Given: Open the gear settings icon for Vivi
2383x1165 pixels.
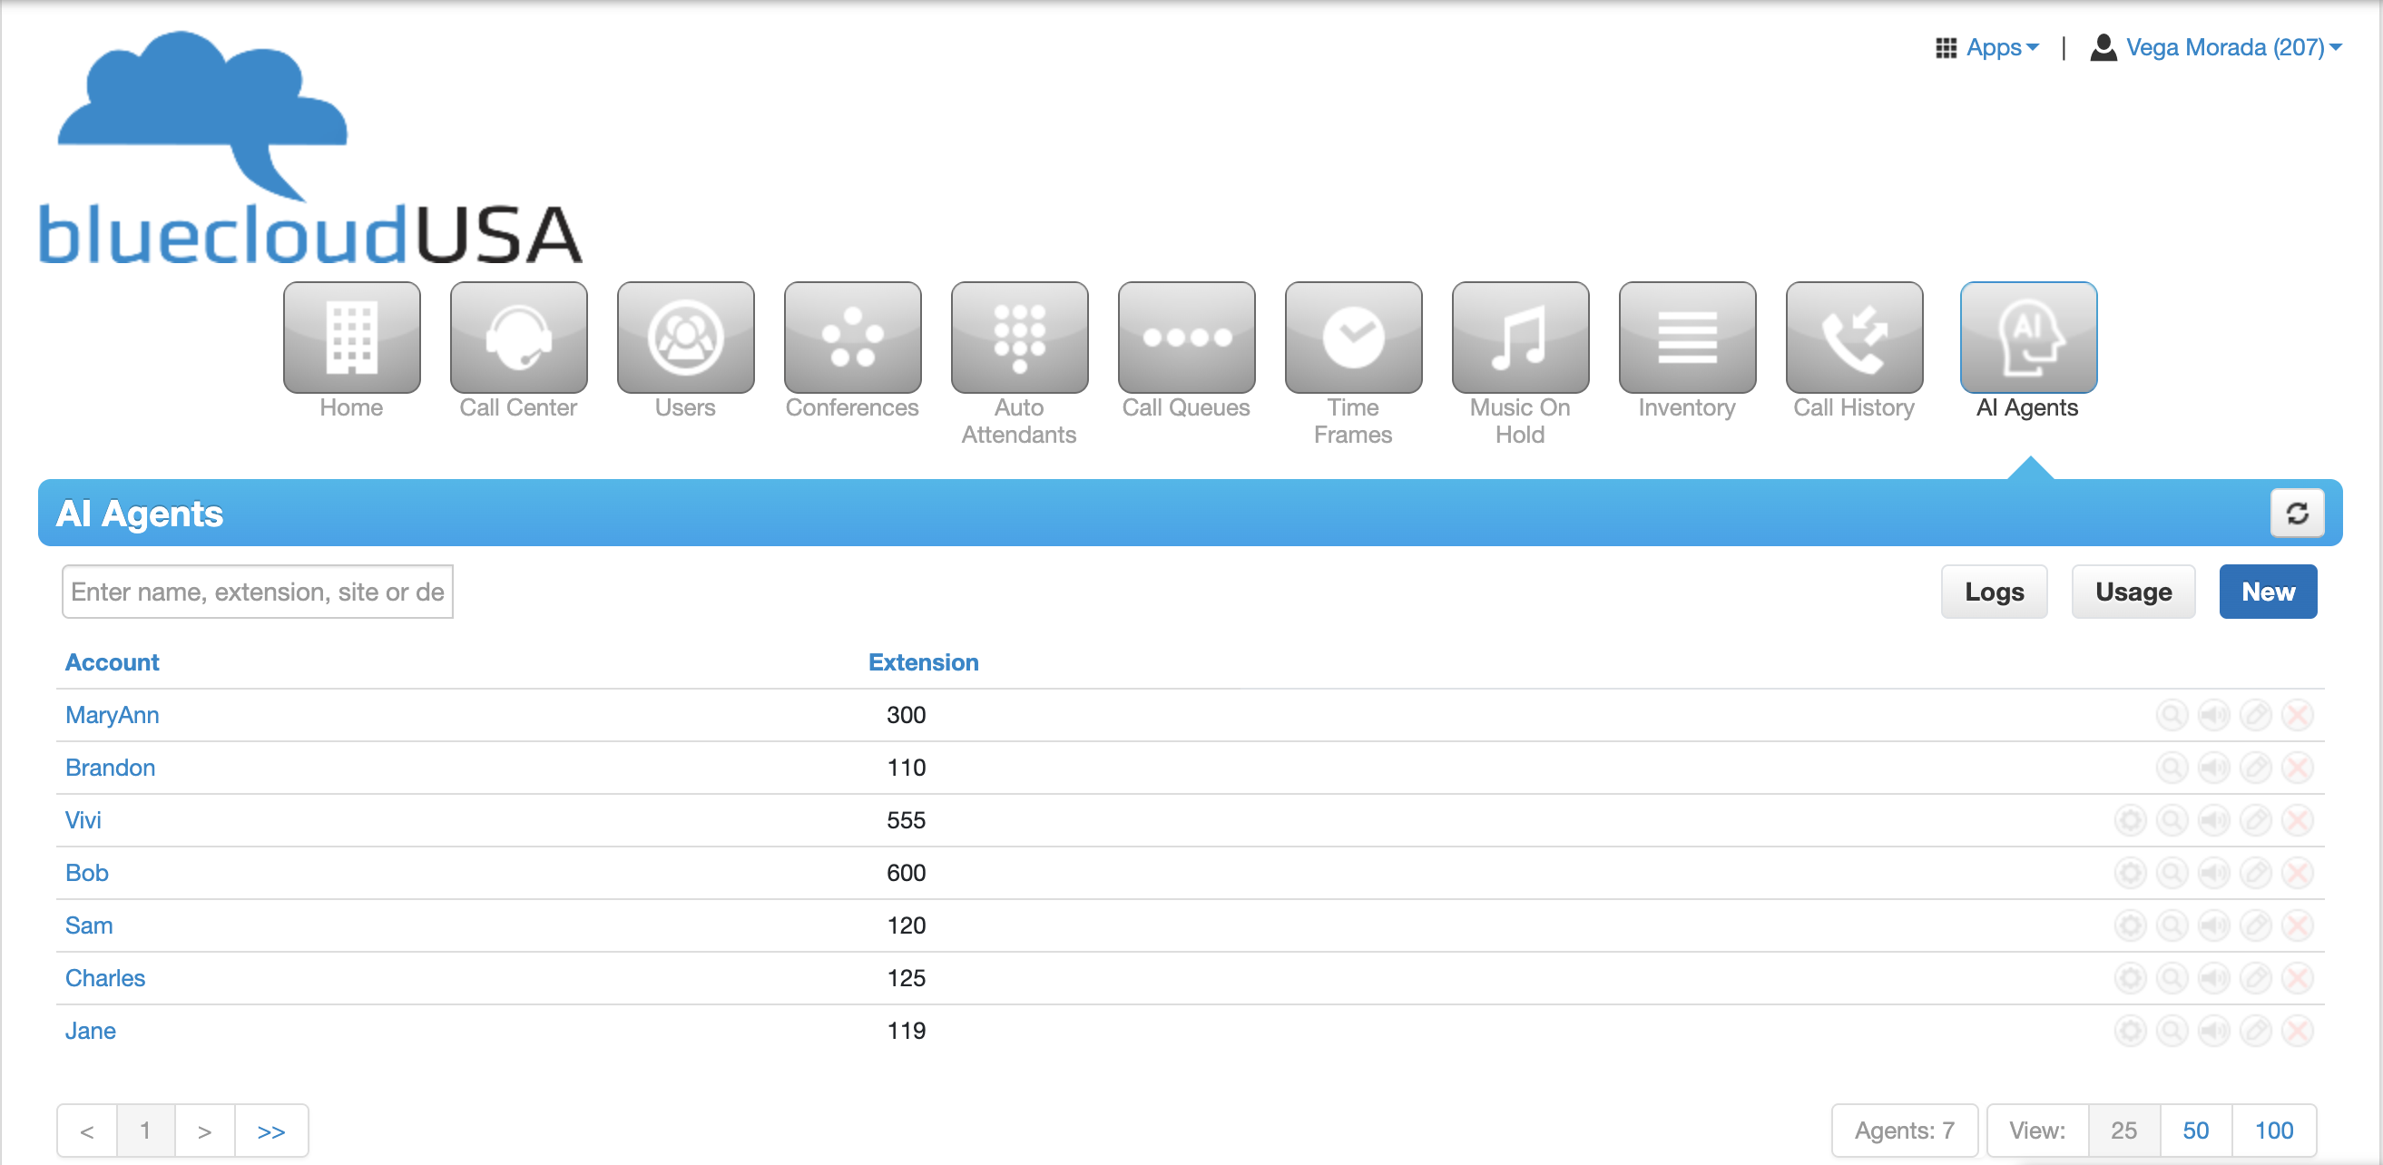Looking at the screenshot, I should [2130, 820].
